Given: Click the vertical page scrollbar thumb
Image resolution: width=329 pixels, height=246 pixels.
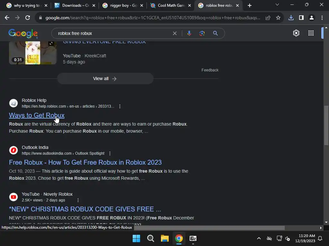Looking at the screenshot, I should click(x=326, y=126).
